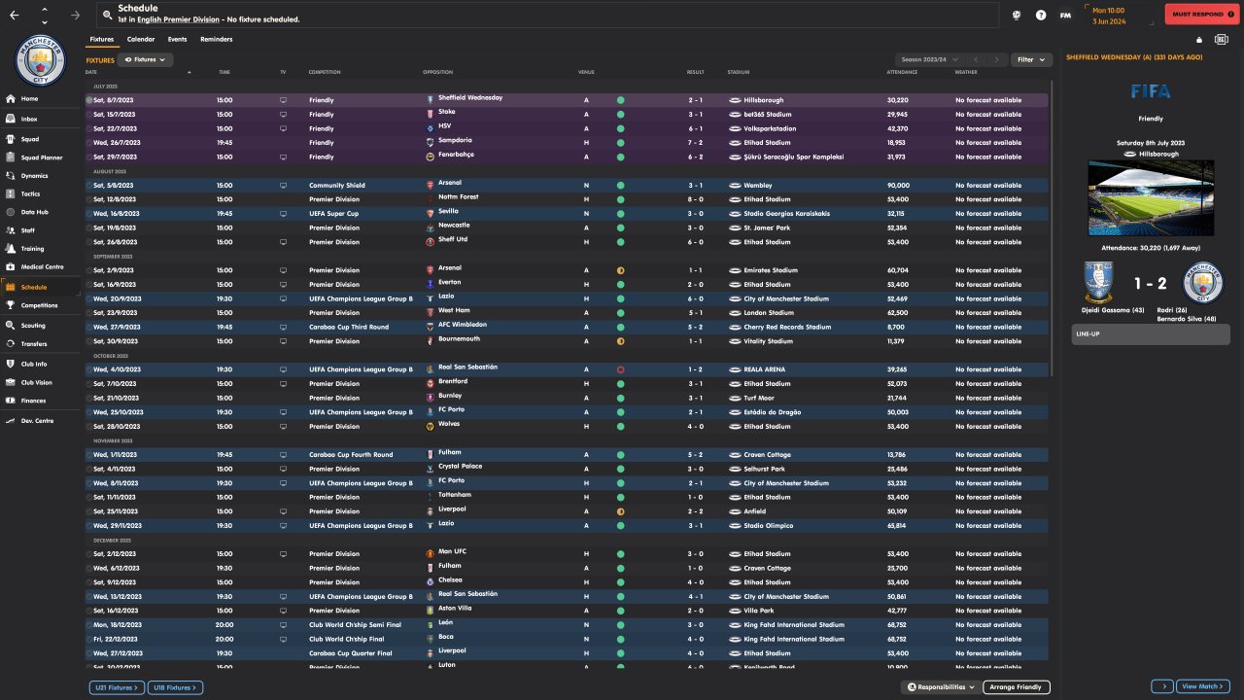Screen dimensions: 1244x700
Task: Switch to the Events tab
Action: (x=178, y=40)
